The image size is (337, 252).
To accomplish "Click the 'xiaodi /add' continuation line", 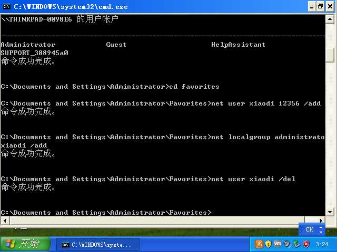I will (24, 145).
